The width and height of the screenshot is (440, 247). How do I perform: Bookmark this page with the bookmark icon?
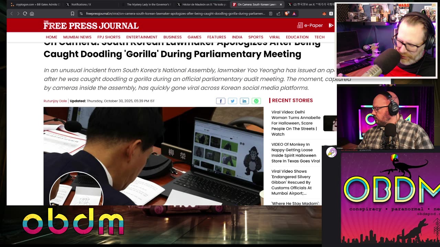pos(73,14)
